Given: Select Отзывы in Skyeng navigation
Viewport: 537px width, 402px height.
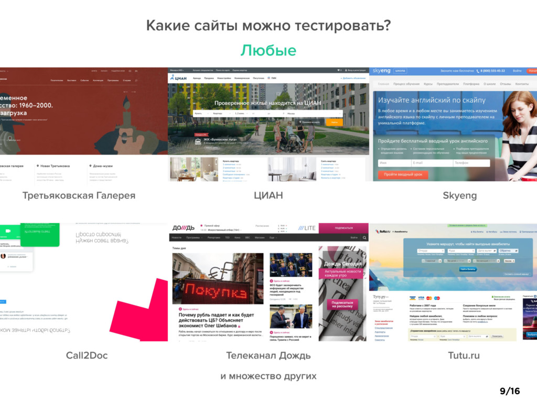Looking at the screenshot, I should pyautogui.click(x=506, y=84).
